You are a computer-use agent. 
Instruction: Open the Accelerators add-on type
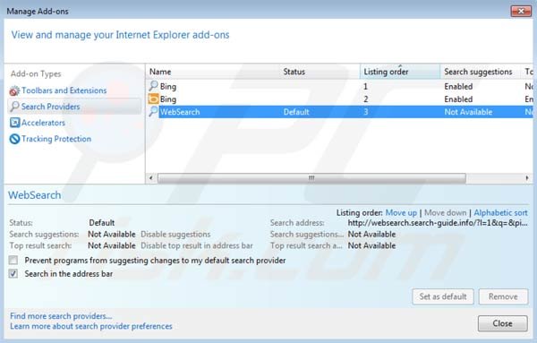tap(43, 123)
